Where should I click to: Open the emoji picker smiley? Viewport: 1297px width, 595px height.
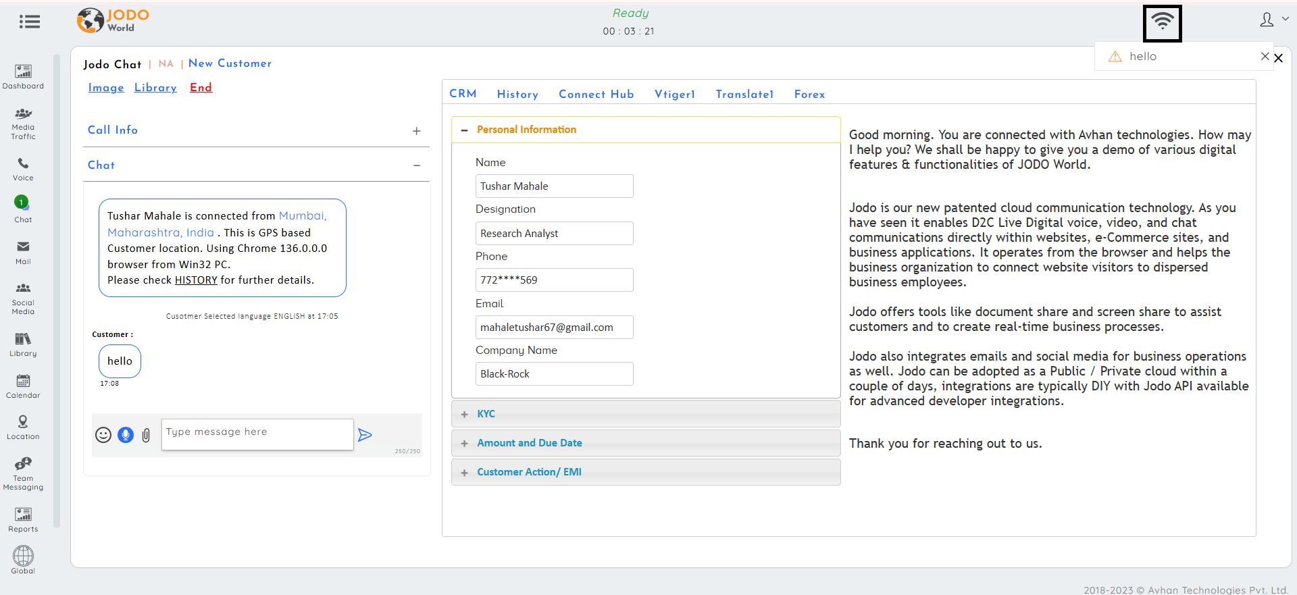tap(103, 435)
